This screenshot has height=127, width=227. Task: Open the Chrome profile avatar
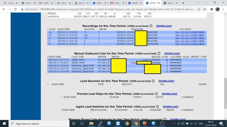tap(217, 9)
